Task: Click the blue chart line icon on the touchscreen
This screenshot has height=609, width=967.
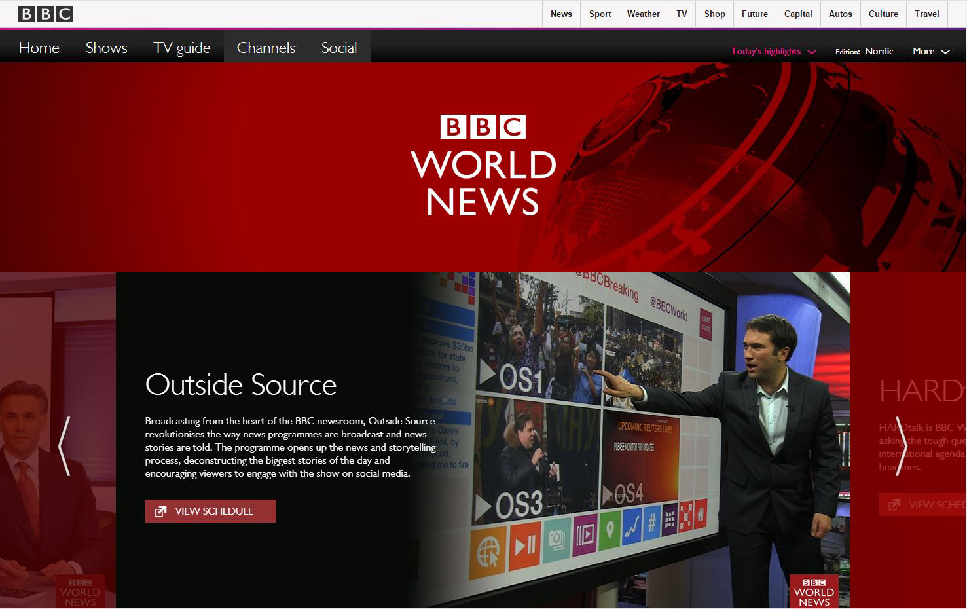Action: pyautogui.click(x=631, y=526)
